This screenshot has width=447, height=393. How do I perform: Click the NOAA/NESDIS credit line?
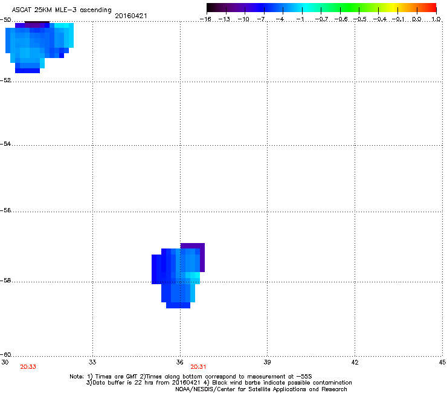(x=261, y=389)
